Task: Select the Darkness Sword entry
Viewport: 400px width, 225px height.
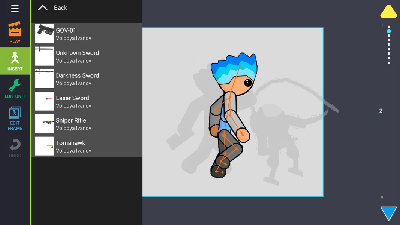Action: 87,79
